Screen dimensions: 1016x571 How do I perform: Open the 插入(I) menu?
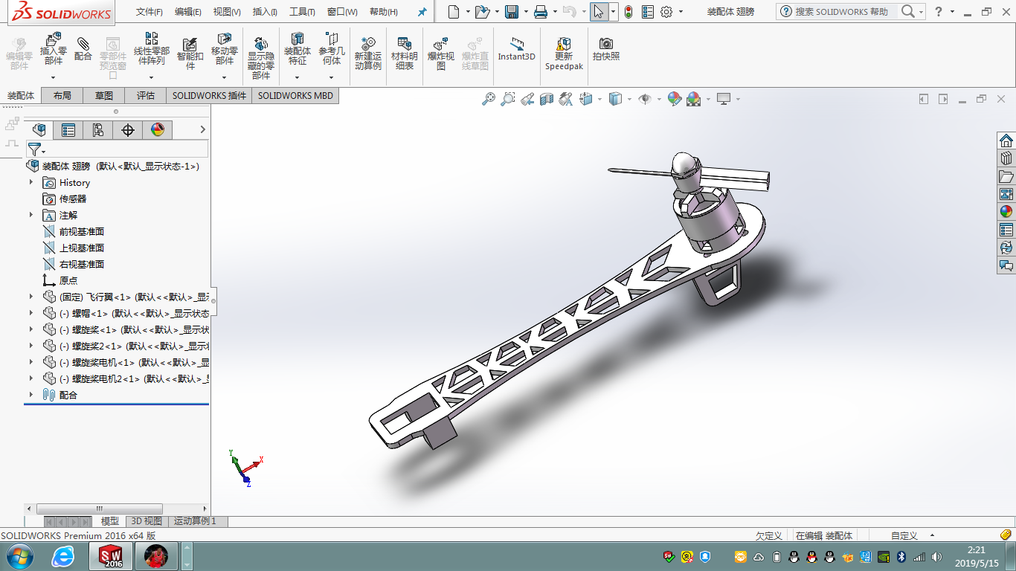click(x=265, y=12)
